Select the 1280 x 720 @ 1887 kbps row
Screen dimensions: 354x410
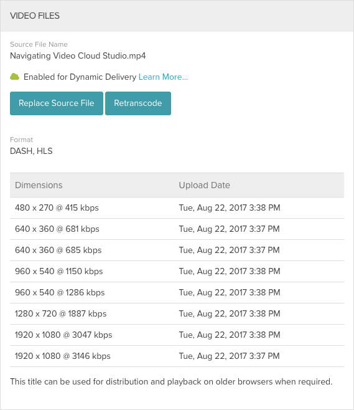[177, 314]
